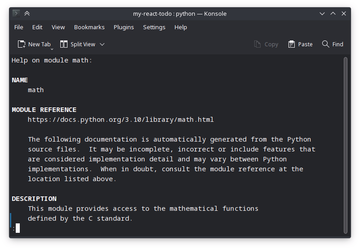Viewport: 360px width, 249px height.
Task: Click the Split View toolbar icon
Action: 64,44
